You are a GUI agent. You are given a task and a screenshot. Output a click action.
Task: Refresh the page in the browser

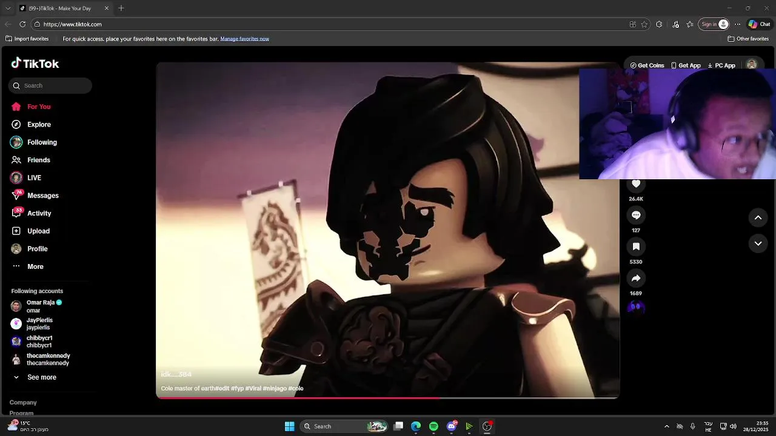pyautogui.click(x=22, y=24)
